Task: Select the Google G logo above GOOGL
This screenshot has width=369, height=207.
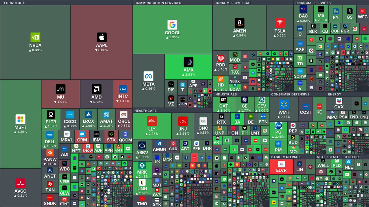Action: click(x=173, y=25)
